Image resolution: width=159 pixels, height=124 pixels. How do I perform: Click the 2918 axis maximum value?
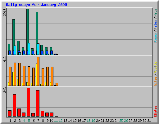(5, 12)
